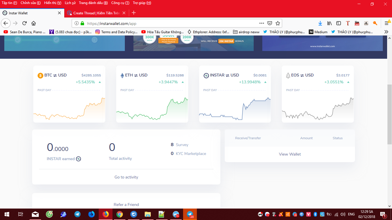Switch to Google Chrome on the taskbar

click(120, 214)
